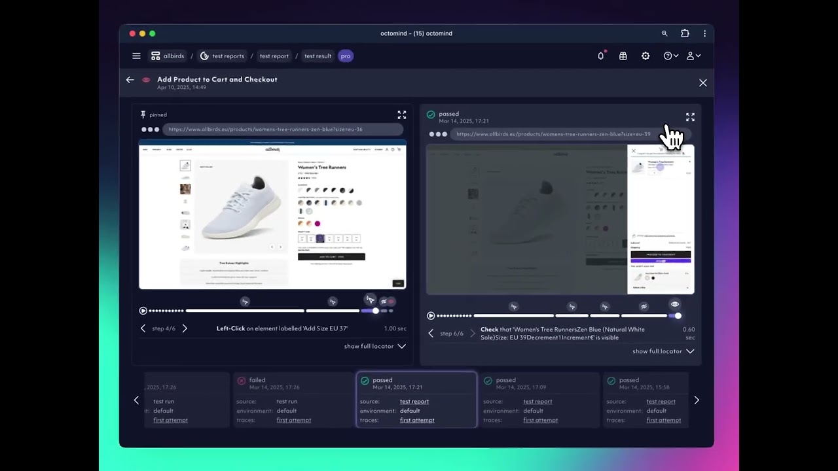Navigate to the allbirds breadcrumb
This screenshot has width=838, height=471.
pos(168,56)
